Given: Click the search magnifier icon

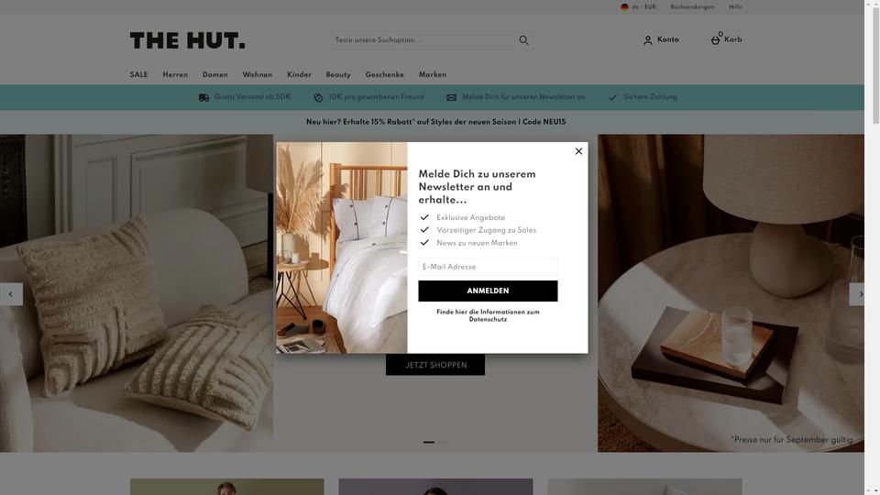Looking at the screenshot, I should tap(523, 39).
